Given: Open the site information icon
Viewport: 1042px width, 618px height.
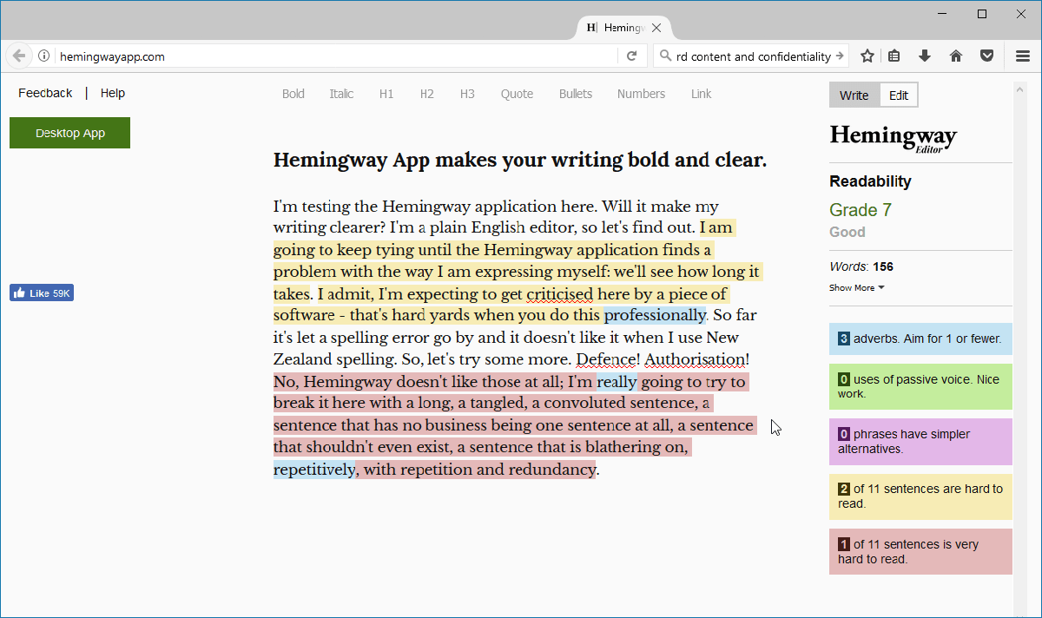Looking at the screenshot, I should click(x=44, y=56).
